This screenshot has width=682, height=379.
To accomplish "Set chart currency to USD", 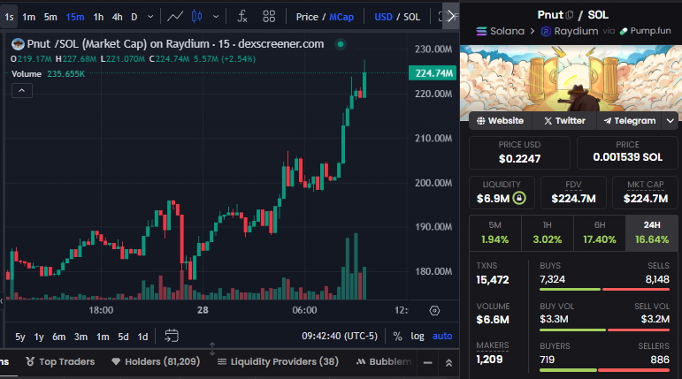I will 383,17.
